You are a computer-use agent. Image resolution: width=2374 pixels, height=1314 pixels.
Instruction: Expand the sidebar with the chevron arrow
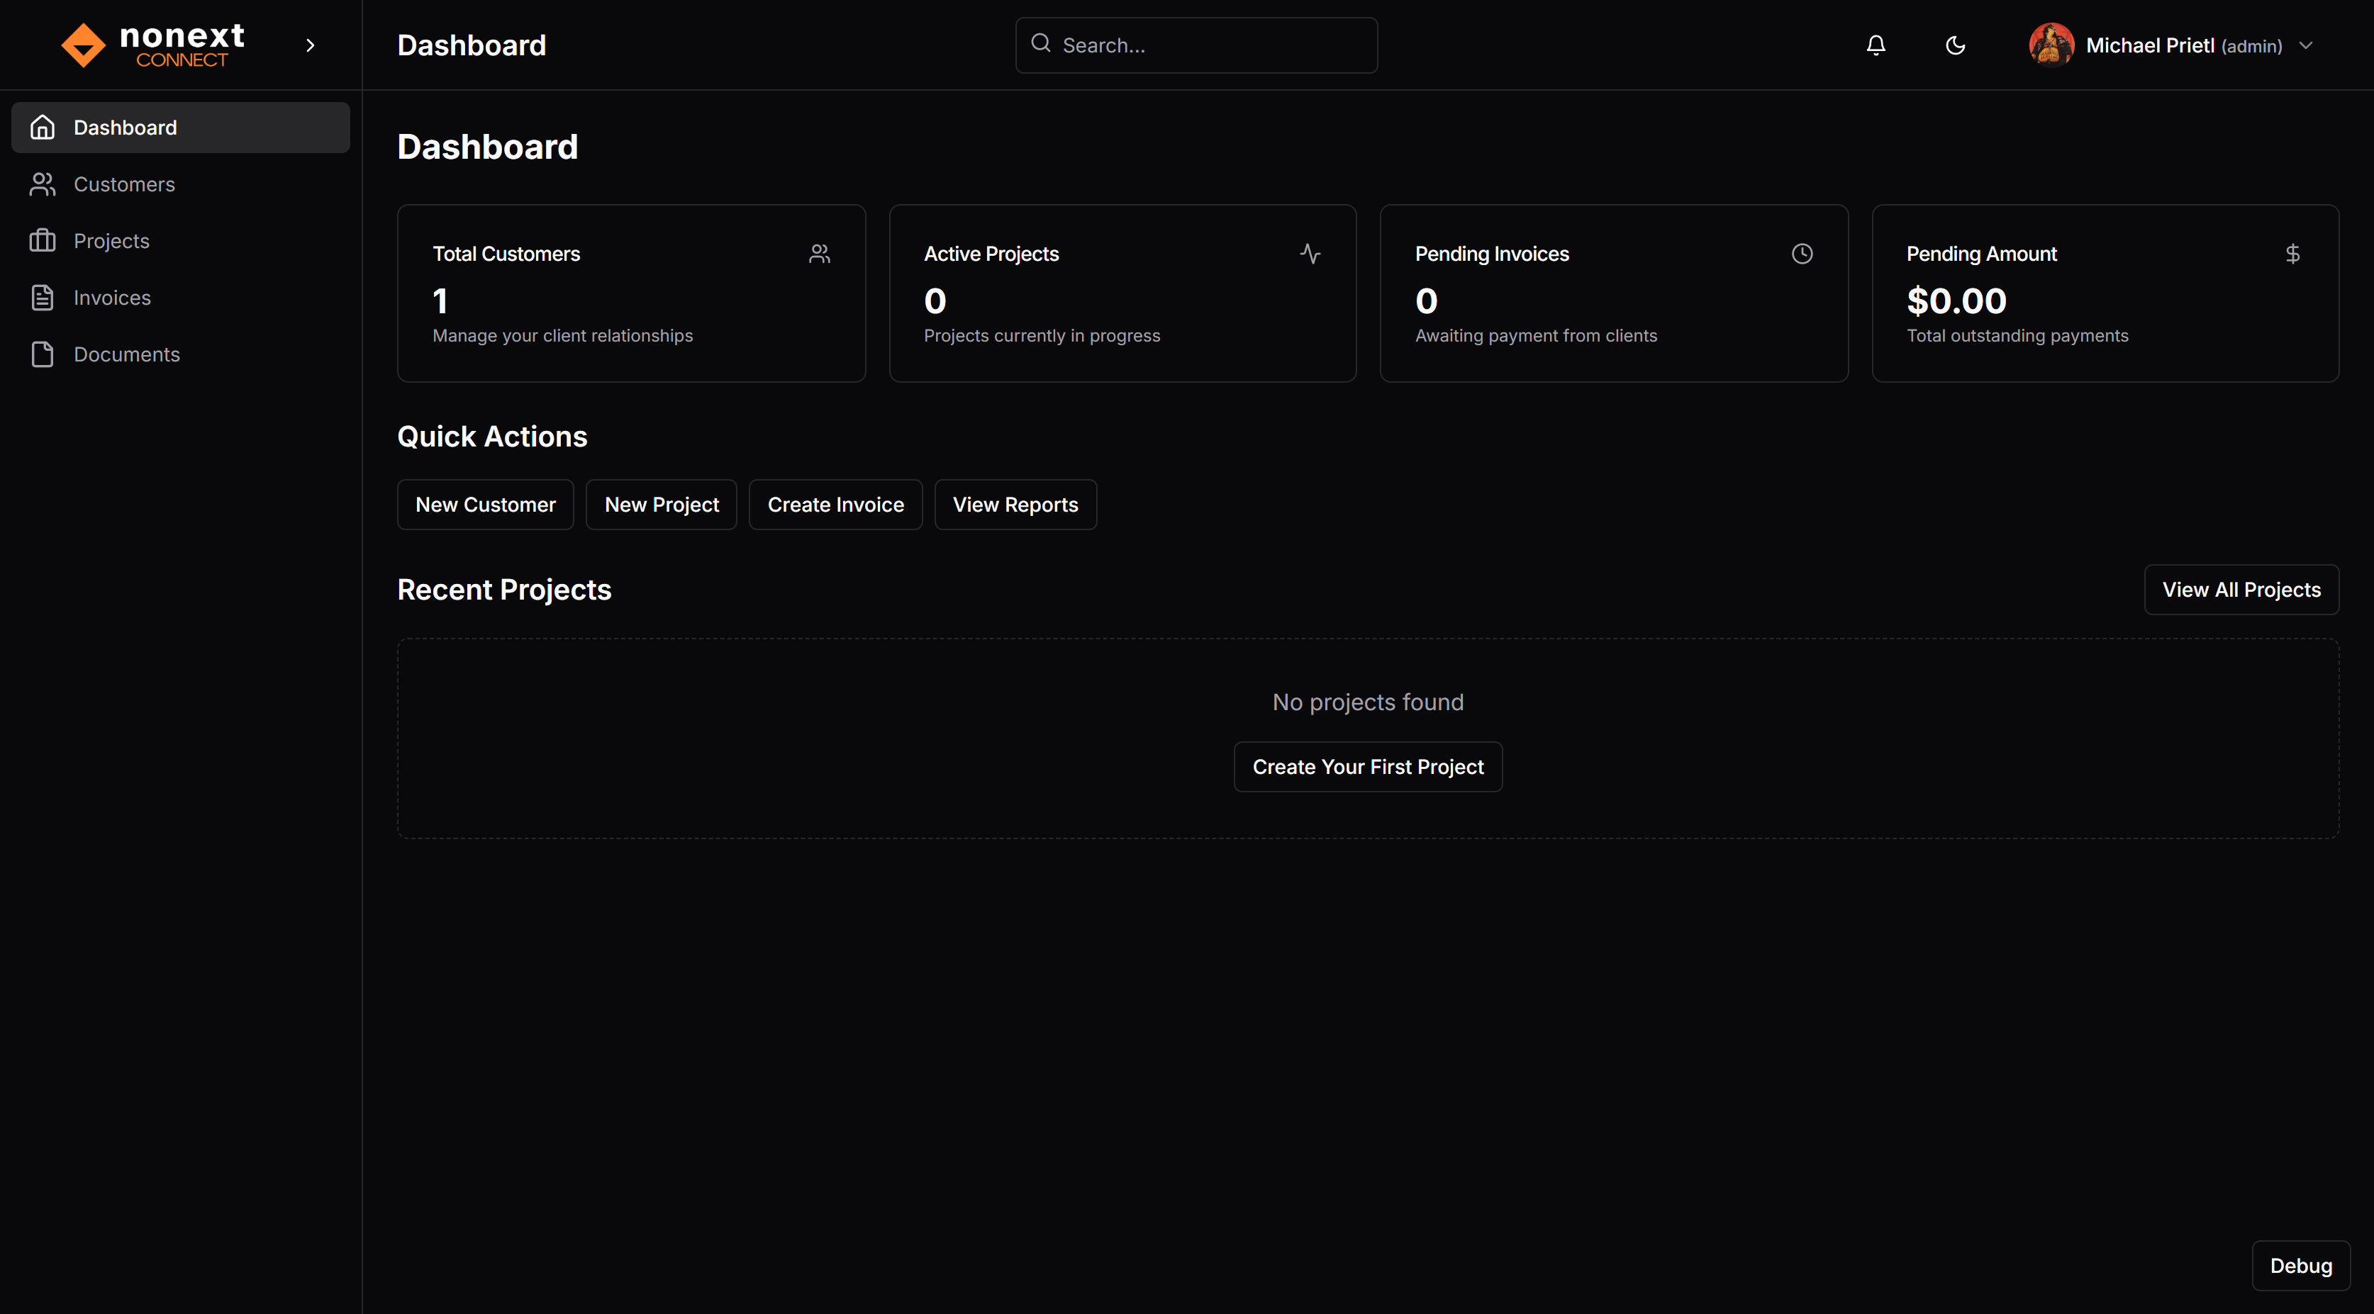click(310, 44)
